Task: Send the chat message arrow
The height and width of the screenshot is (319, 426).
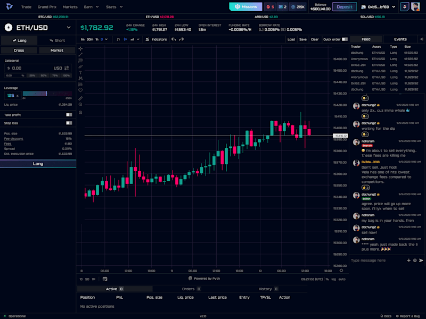Action: (x=421, y=261)
